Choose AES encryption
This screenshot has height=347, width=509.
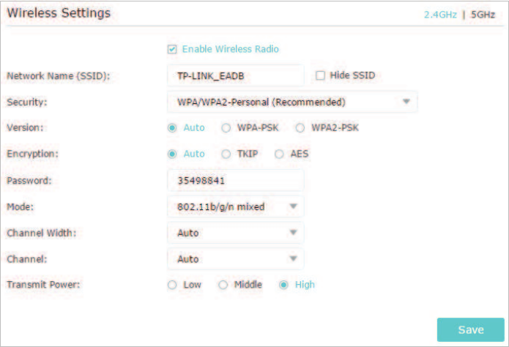279,154
